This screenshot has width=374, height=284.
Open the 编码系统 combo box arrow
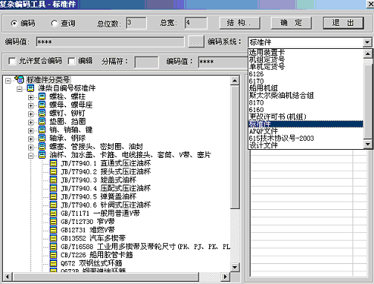(x=367, y=42)
